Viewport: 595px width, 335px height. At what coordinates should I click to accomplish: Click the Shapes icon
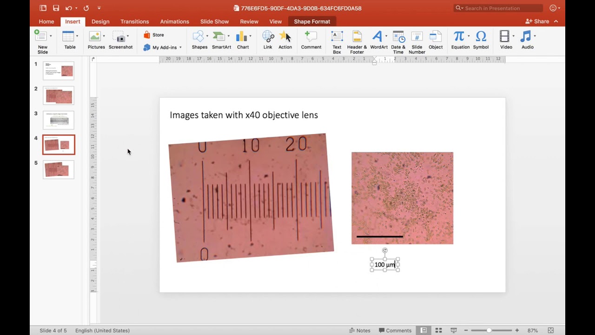198,36
